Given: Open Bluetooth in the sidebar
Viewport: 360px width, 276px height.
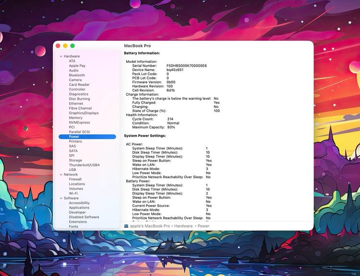Looking at the screenshot, I should click(x=77, y=75).
